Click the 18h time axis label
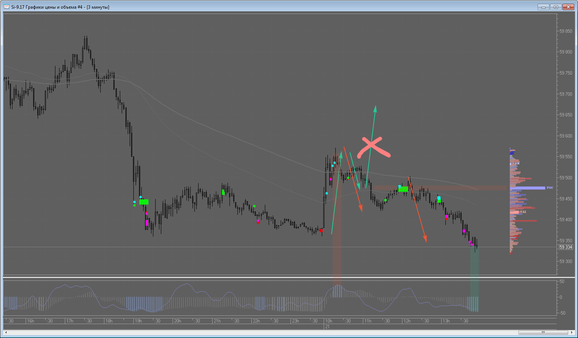Image resolution: width=578 pixels, height=338 pixels. 109,321
